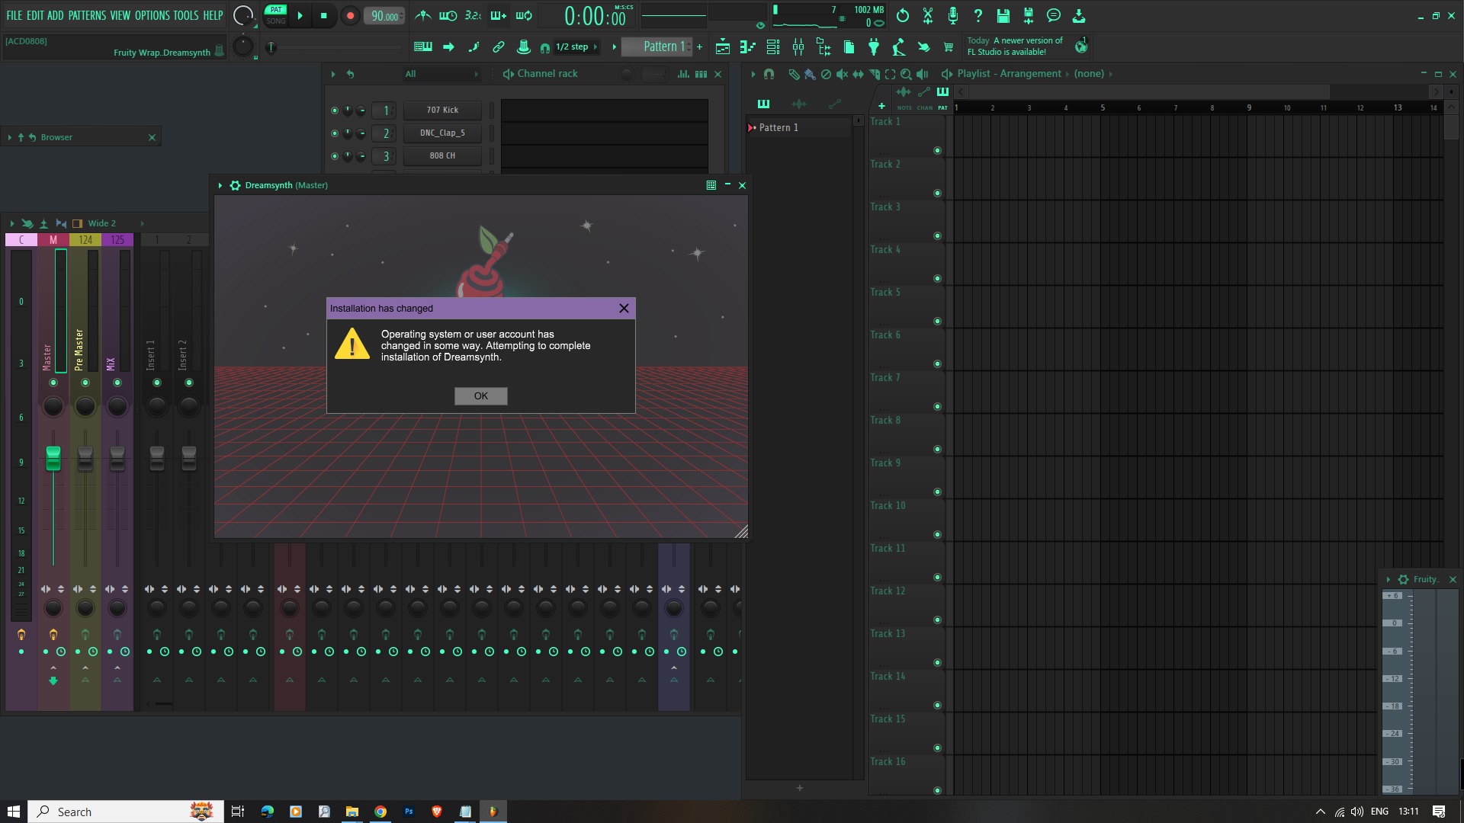Open help via the question mark icon
1464x823 pixels.
pos(978,15)
